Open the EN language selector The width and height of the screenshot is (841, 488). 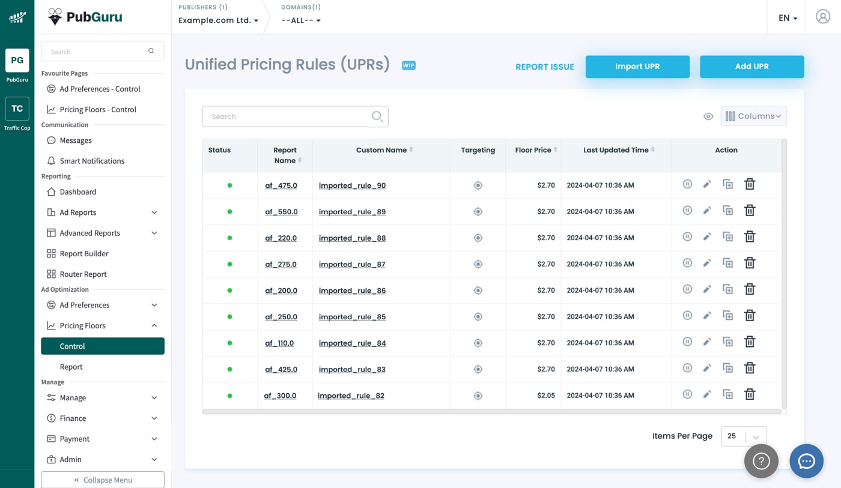(x=788, y=18)
